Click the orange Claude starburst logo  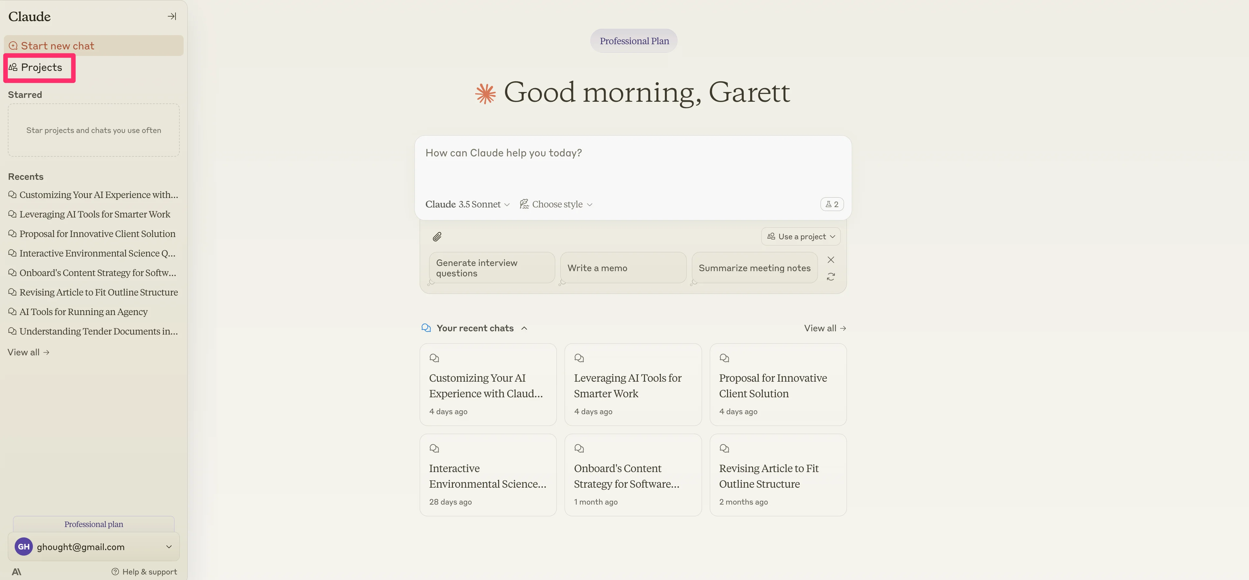[485, 93]
